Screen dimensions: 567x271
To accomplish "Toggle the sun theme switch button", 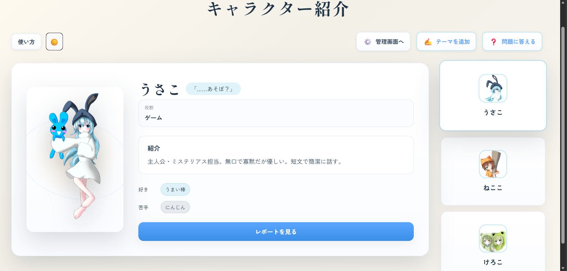I will coord(54,42).
